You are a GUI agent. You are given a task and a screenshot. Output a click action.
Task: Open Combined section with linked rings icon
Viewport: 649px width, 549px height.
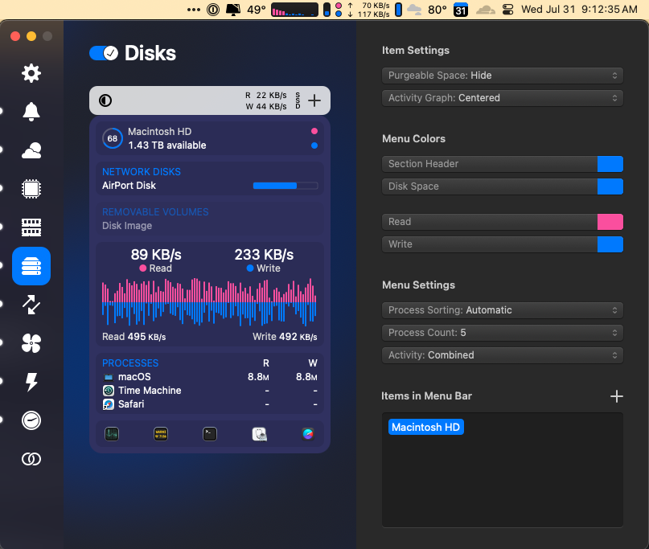(31, 459)
